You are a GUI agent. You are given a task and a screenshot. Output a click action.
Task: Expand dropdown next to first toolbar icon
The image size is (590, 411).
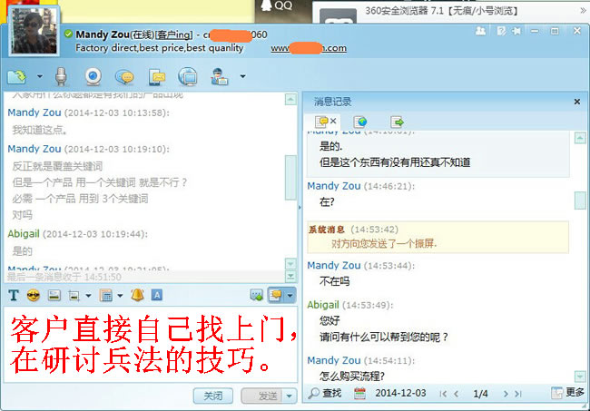tap(40, 76)
